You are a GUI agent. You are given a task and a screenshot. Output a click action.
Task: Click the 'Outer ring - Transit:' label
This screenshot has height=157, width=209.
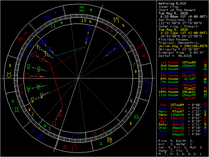click(x=179, y=26)
